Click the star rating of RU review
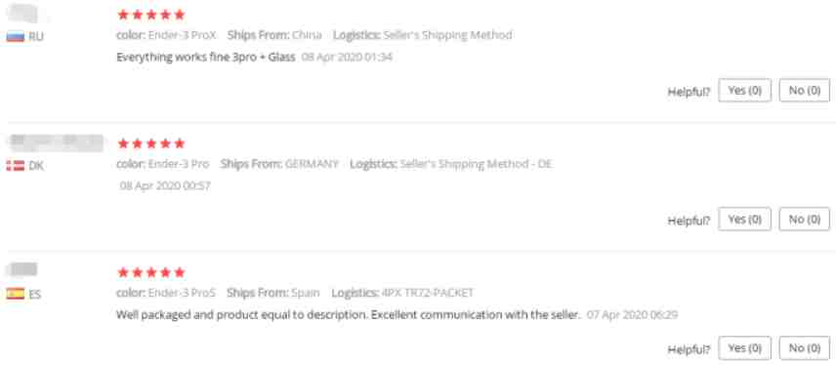The height and width of the screenshot is (365, 838). [151, 15]
